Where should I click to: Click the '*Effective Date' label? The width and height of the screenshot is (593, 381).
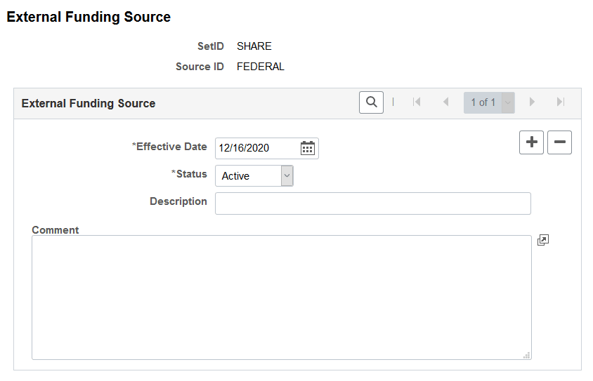pos(169,147)
